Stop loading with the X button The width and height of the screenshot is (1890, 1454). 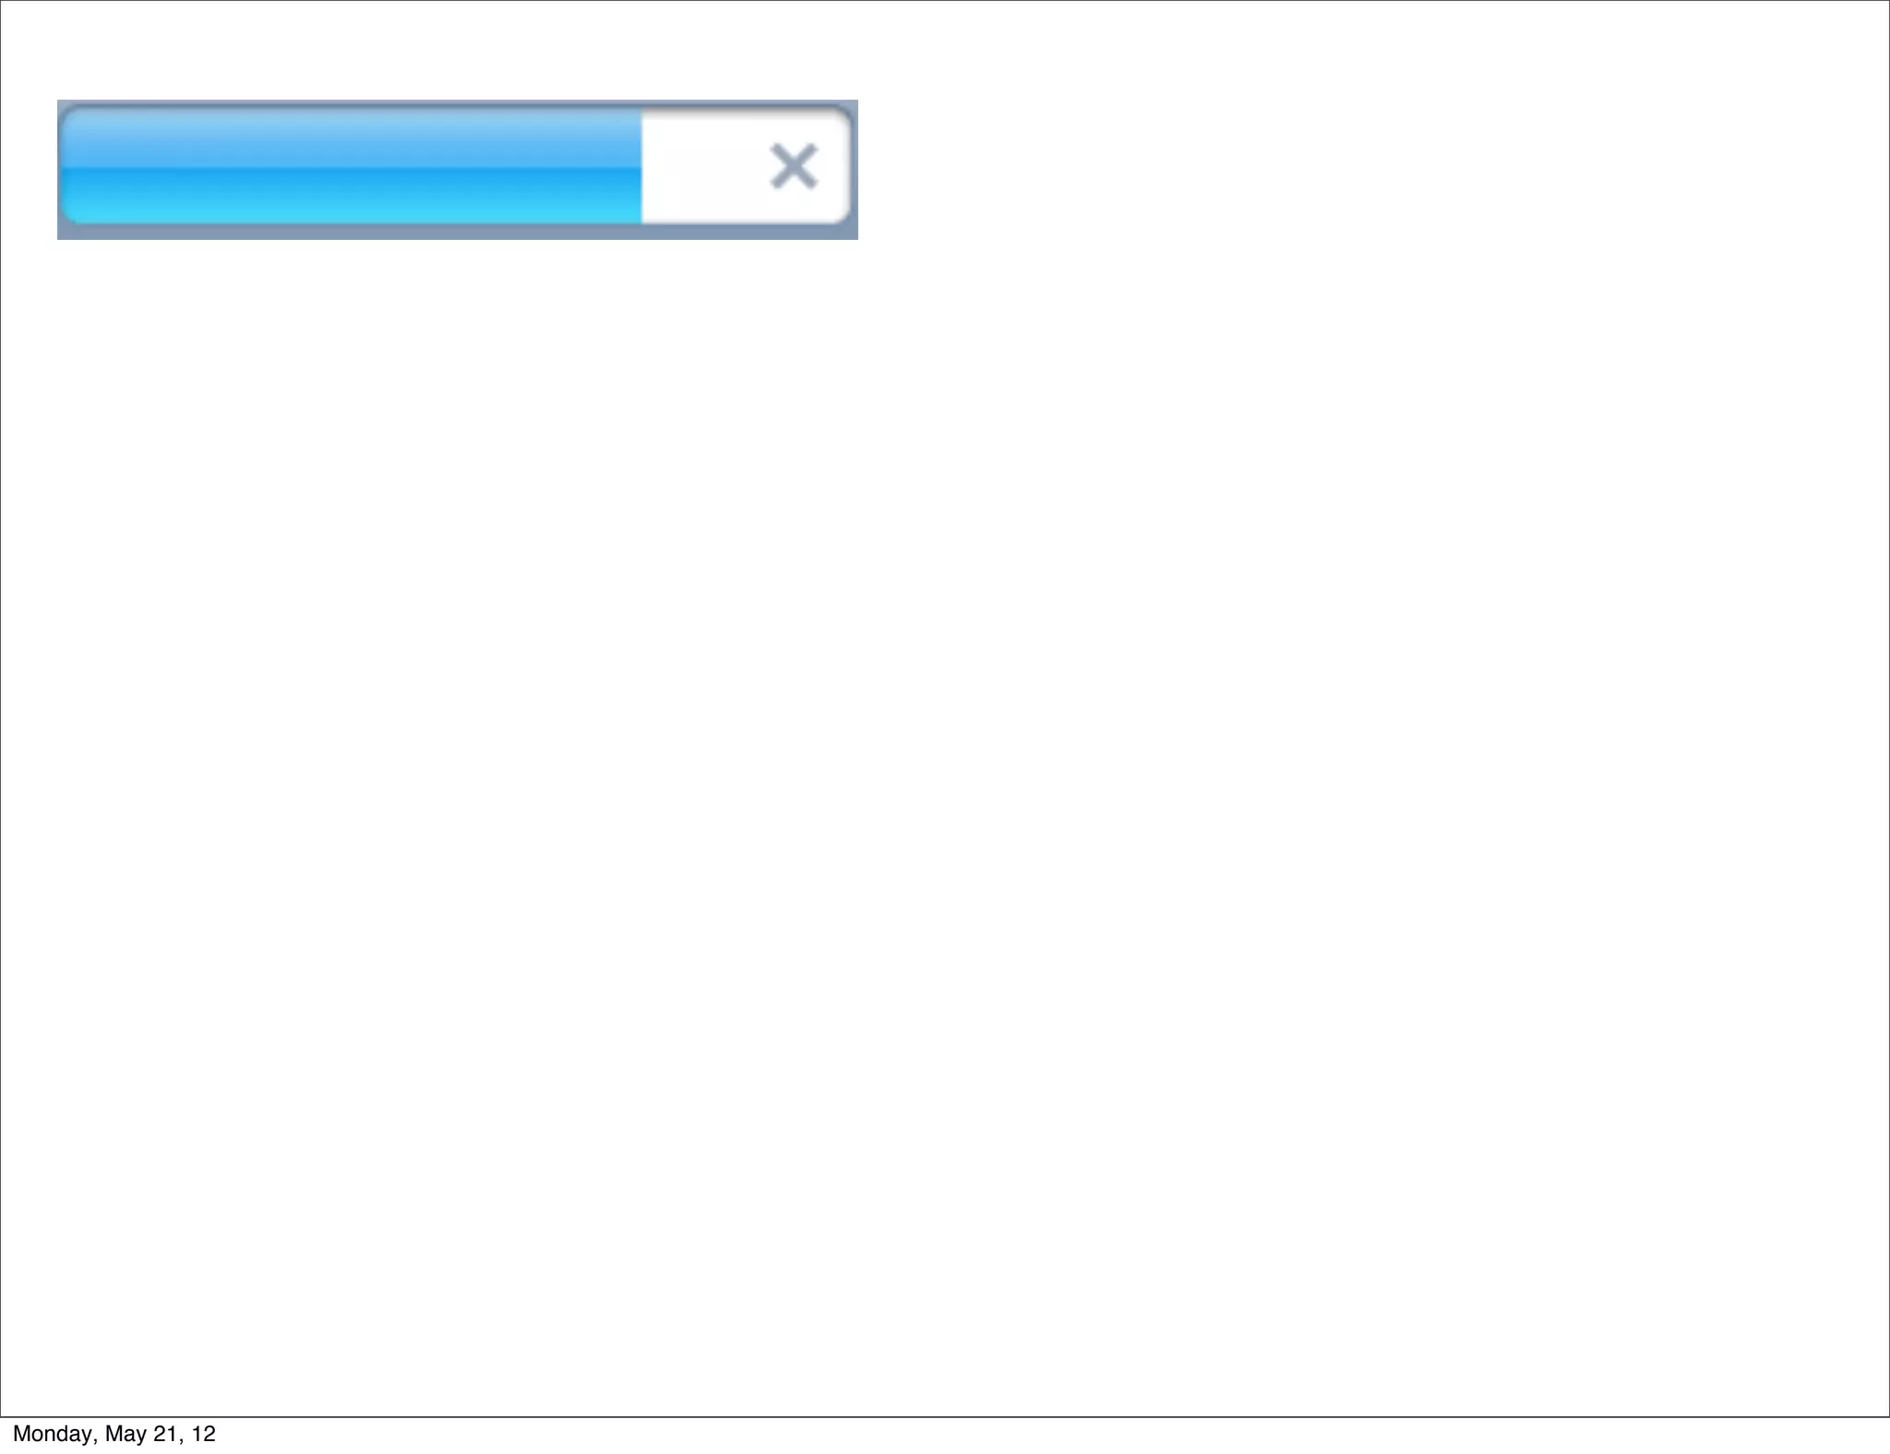click(794, 166)
